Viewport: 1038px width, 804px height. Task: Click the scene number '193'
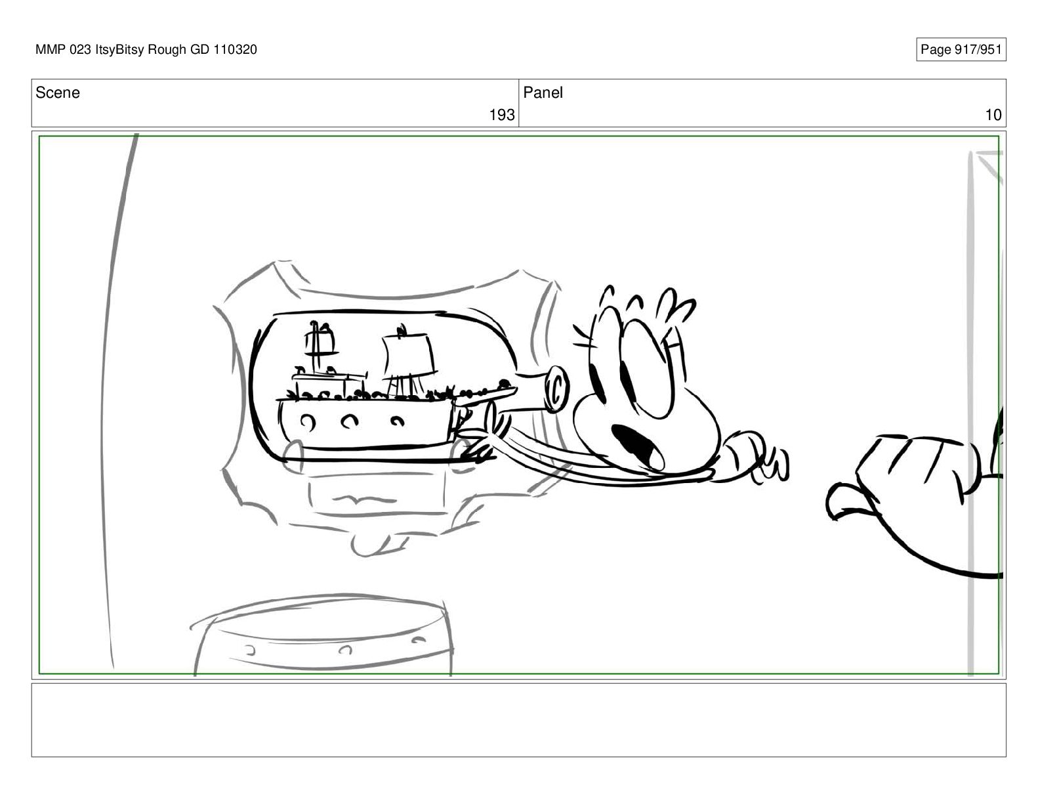(x=502, y=115)
